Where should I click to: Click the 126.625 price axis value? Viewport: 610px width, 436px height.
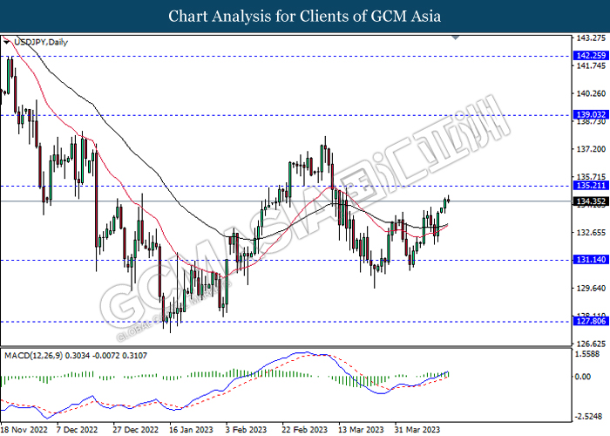pos(591,344)
